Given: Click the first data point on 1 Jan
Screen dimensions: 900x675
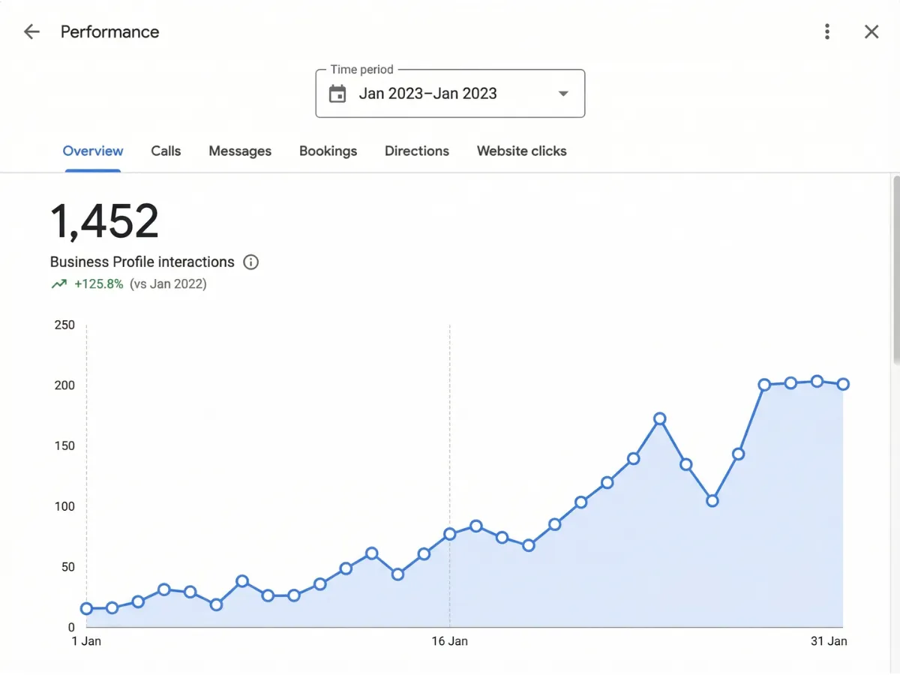Looking at the screenshot, I should (x=86, y=608).
